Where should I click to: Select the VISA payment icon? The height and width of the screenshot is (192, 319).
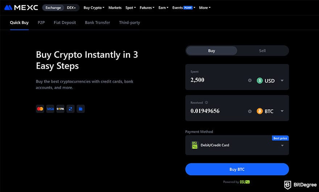[x=50, y=109]
